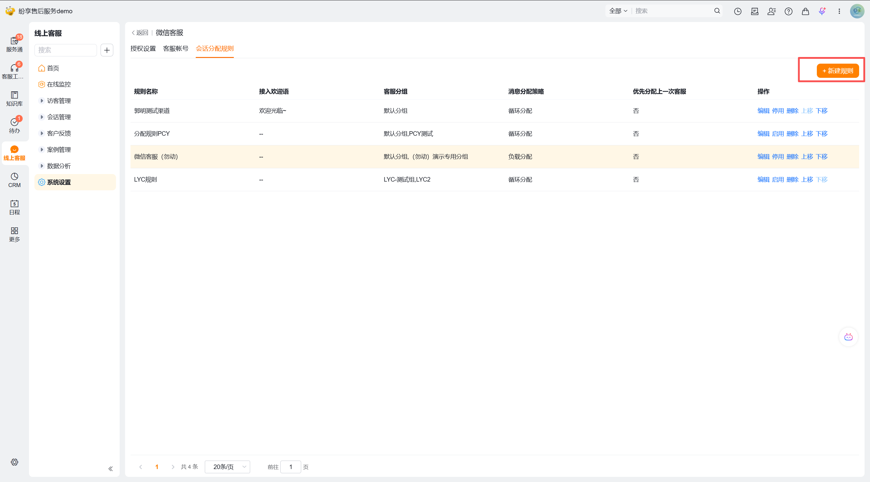Screen dimensions: 870x482
Task: Click the microphone voice assistant icon
Action: coord(822,11)
